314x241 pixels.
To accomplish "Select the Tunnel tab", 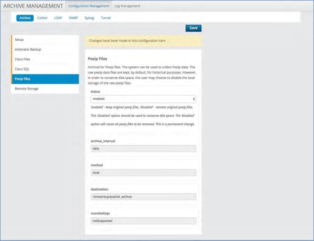I will [x=106, y=18].
